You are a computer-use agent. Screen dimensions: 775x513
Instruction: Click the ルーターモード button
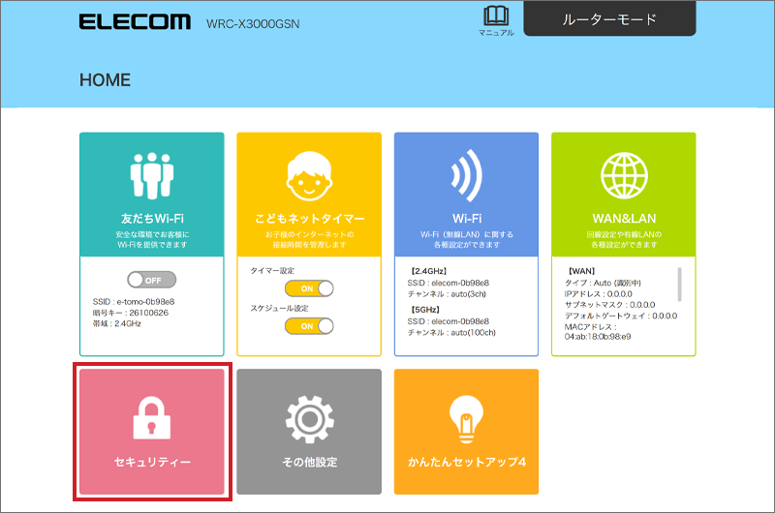(609, 18)
